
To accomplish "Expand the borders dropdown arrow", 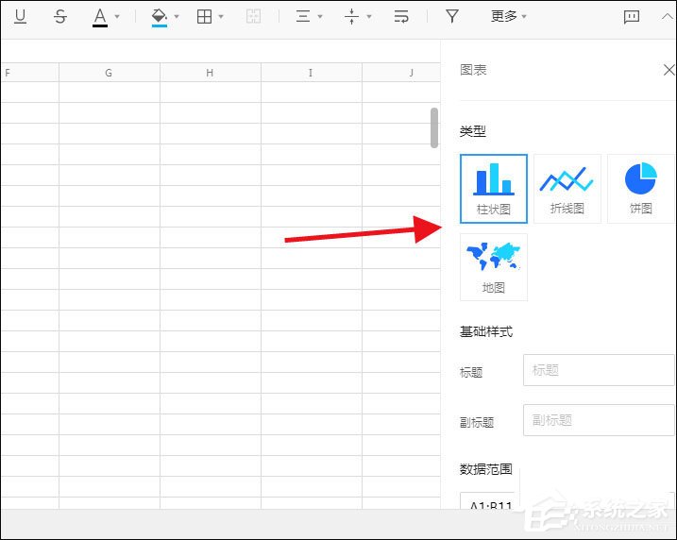I will tap(221, 17).
